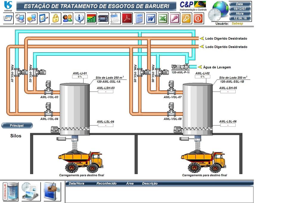Open the telephone and computer communication icon
Viewport: 284px width, 203px height.
(x=32, y=18)
